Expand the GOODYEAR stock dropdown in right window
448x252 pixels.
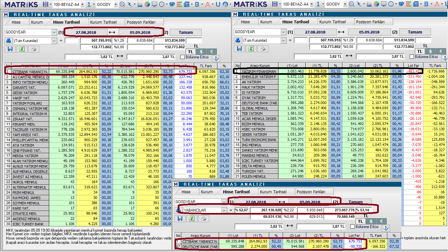click(x=283, y=32)
